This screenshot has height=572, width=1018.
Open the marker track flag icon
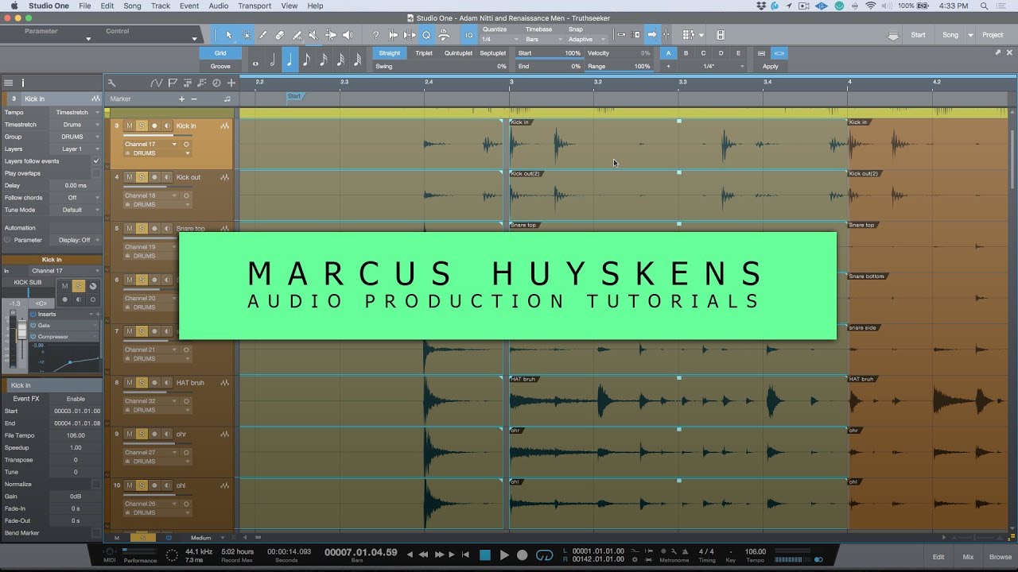coord(173,83)
